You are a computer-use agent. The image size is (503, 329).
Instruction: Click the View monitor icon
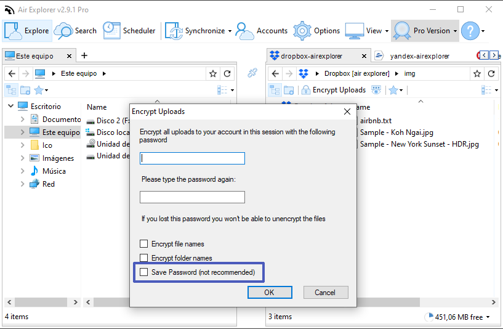pyautogui.click(x=354, y=31)
